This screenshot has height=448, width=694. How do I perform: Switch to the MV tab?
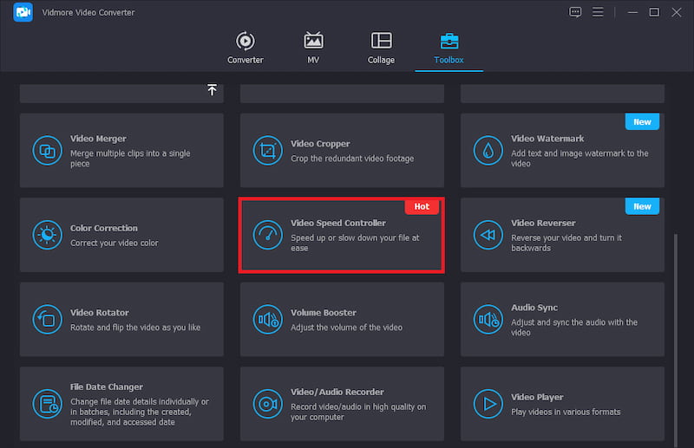(x=313, y=49)
